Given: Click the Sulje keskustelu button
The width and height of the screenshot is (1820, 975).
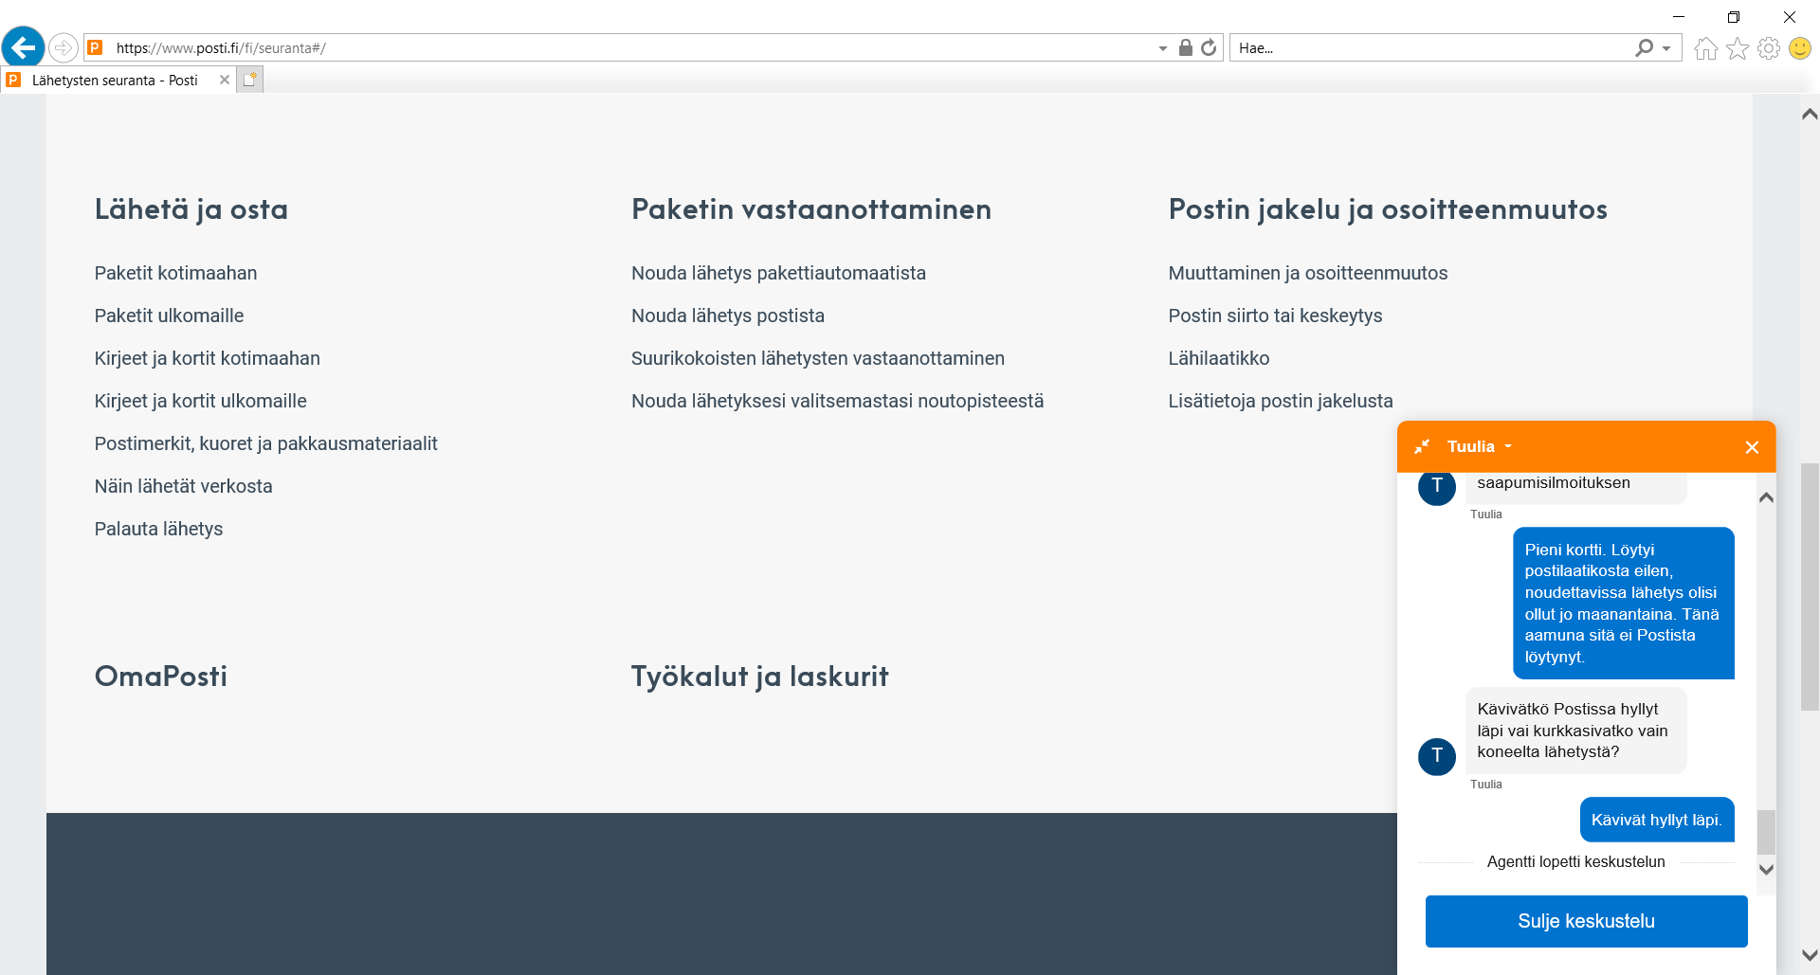Looking at the screenshot, I should click(1586, 921).
